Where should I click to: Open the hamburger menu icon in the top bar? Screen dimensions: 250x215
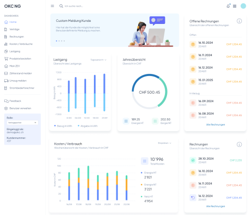[52, 6]
